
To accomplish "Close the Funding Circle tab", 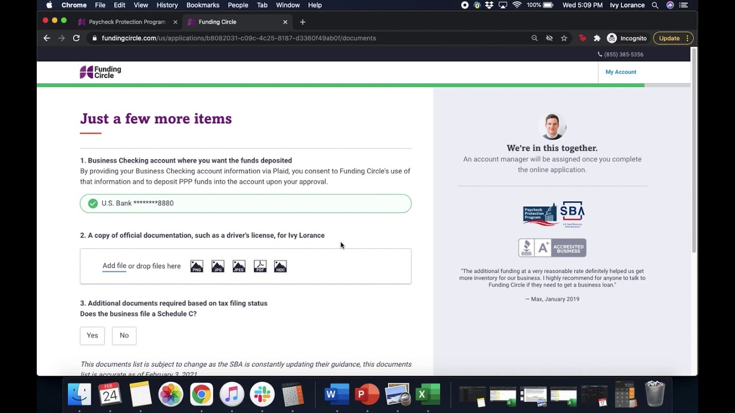I will point(285,22).
